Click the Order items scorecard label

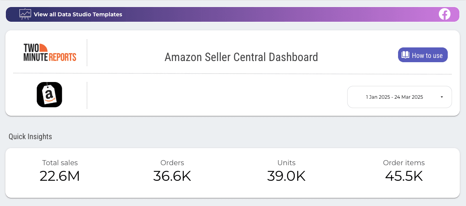tap(404, 163)
